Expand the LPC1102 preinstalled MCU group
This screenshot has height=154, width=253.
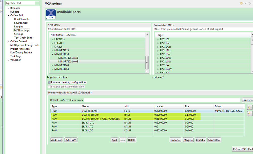[x=158, y=40]
